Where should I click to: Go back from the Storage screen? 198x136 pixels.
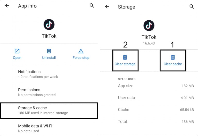coord(107,7)
